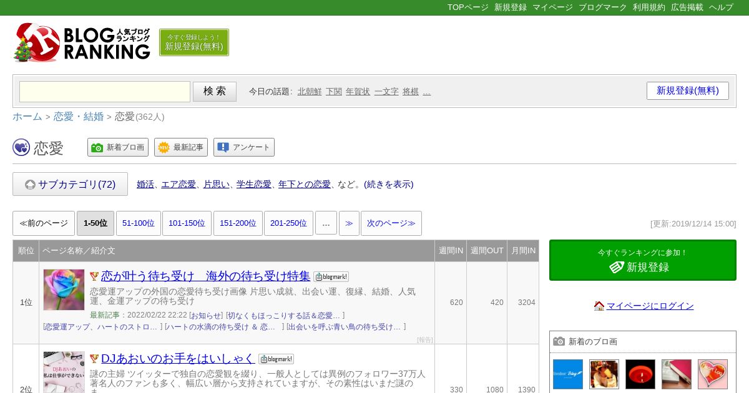
Task: Open blog title DJあおいのお手をはいしゃく
Action: click(x=178, y=358)
